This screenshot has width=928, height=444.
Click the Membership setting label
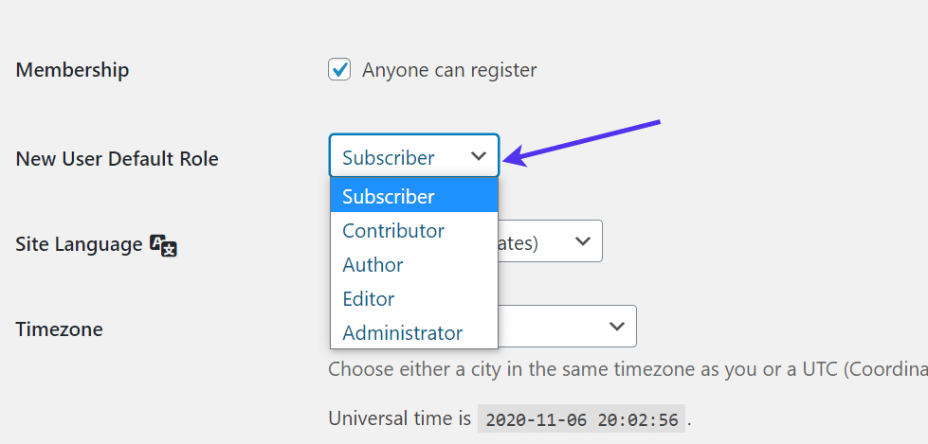click(x=72, y=70)
